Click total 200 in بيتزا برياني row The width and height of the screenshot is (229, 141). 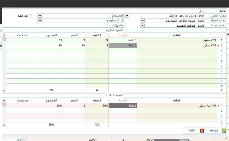[51, 106]
